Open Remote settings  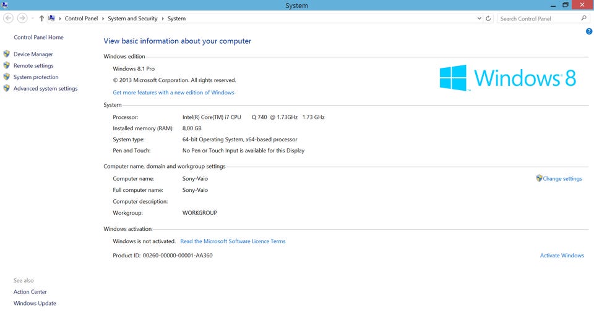[x=33, y=65]
